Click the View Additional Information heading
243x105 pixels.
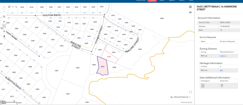[215, 78]
